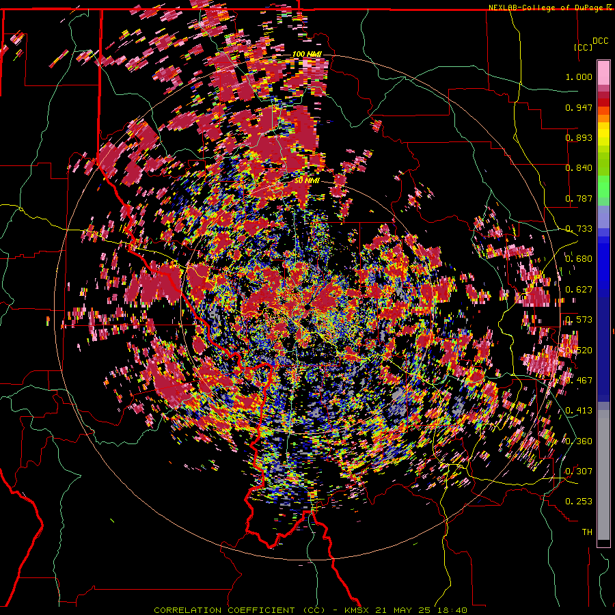Screen dimensions: 615x615
Task: Select the 0.520 scale value
Action: pos(579,351)
